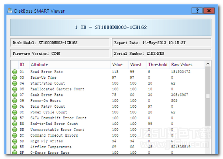Select the Power-On Hours attribute
This screenshot has height=159, width=223.
[45, 101]
